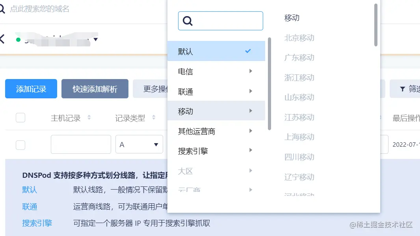Select the 默认 line option
Image resolution: width=420 pixels, height=236 pixels.
[x=216, y=51]
